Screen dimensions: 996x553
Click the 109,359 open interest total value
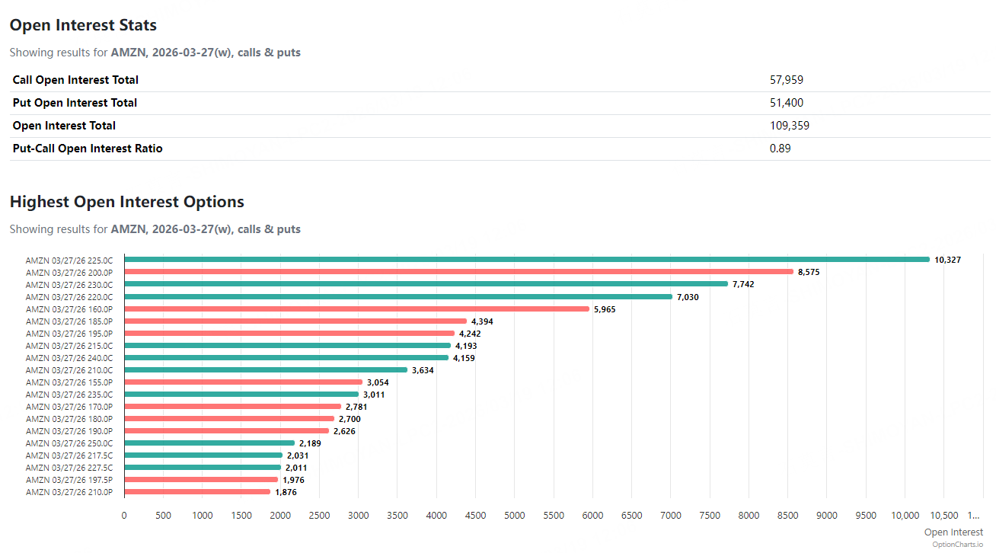click(x=789, y=126)
